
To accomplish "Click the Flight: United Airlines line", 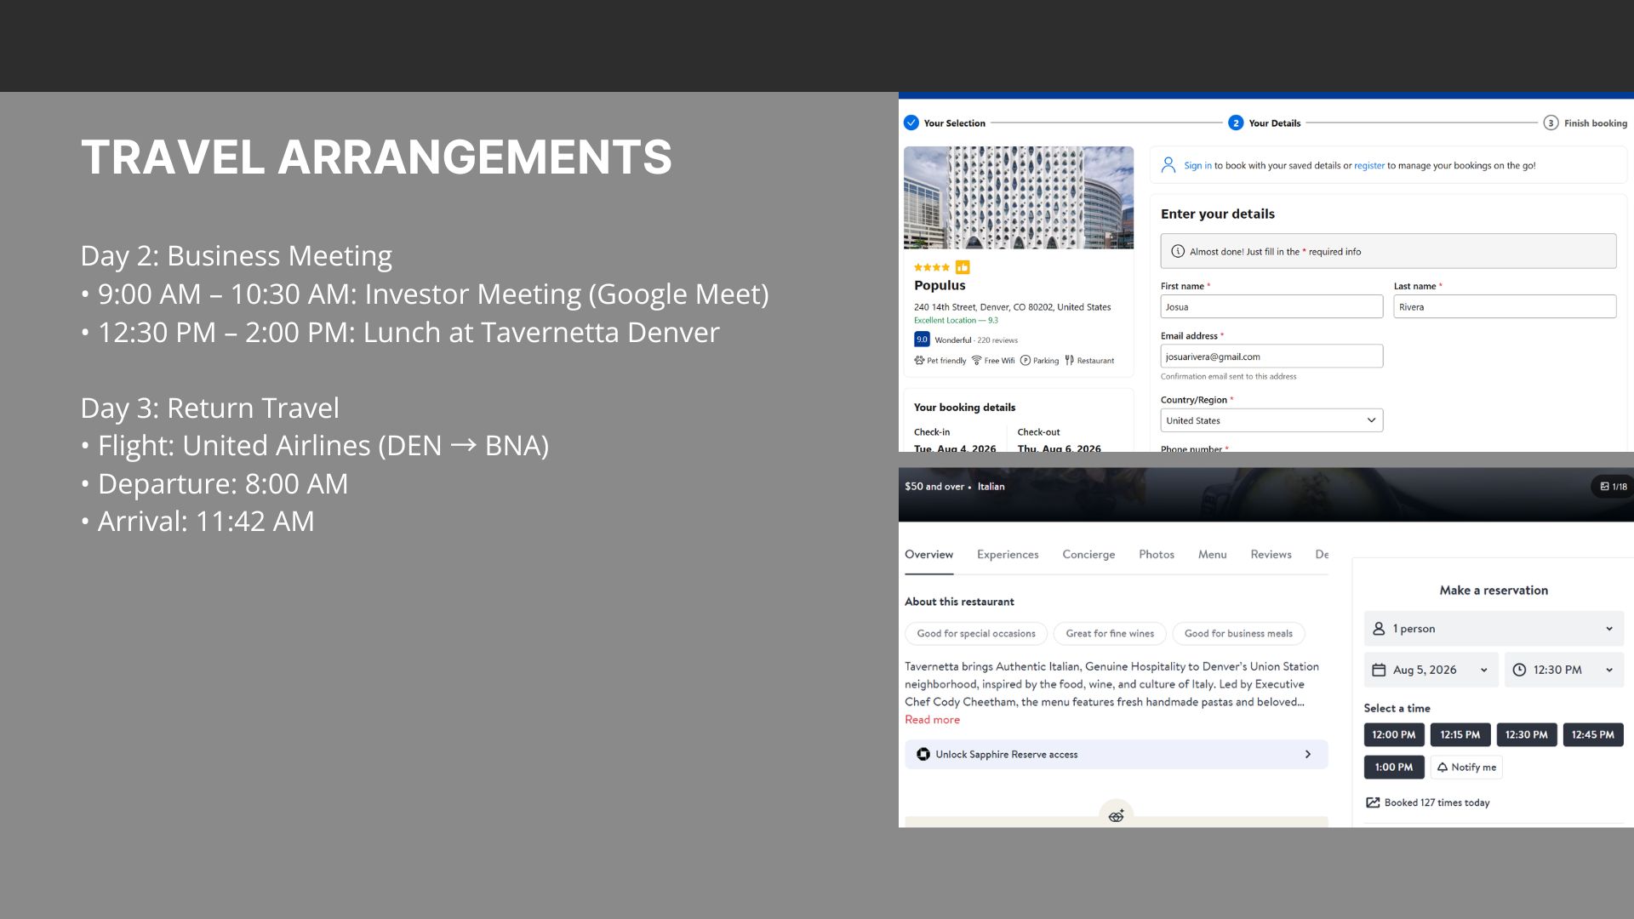I will click(315, 445).
